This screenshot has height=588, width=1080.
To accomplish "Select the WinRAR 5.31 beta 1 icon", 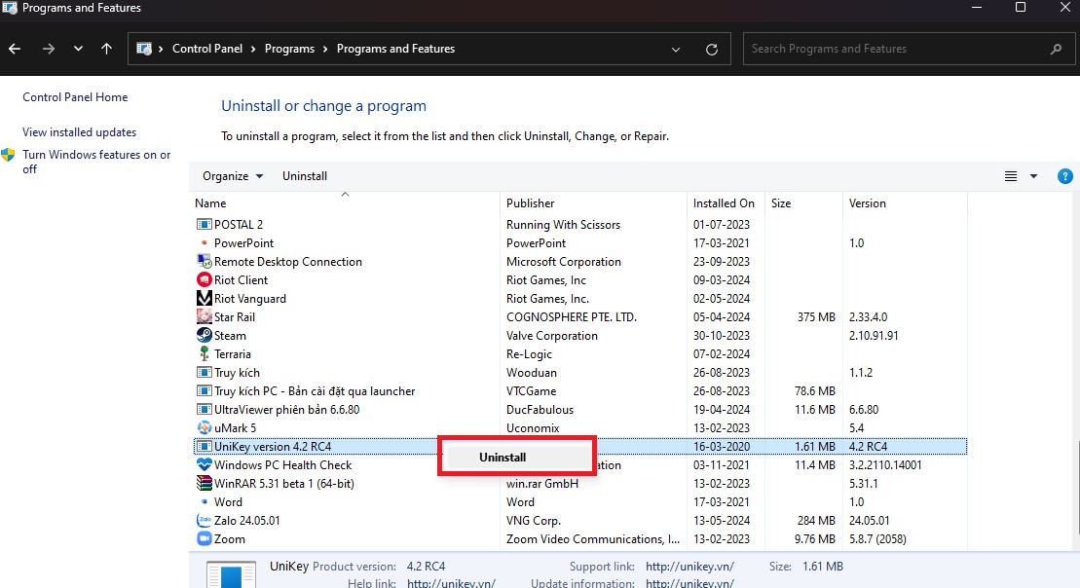I will pos(204,483).
